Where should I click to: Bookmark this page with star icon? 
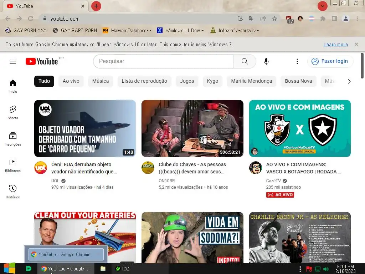[274, 19]
